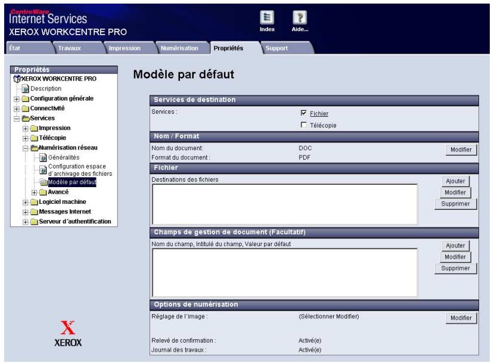The width and height of the screenshot is (491, 363).
Task: Click the Journal des travaux label
Action: point(179,350)
